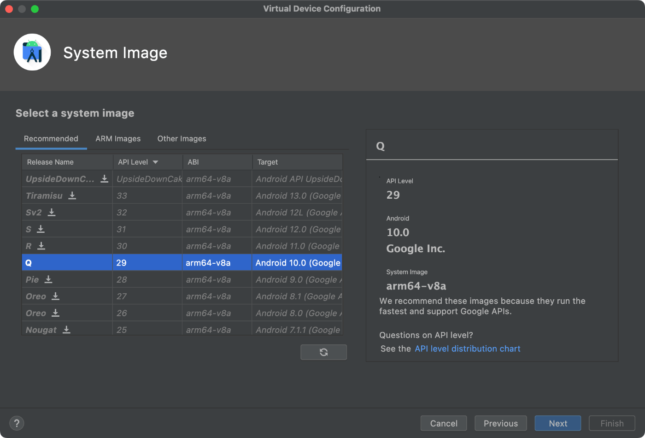Image resolution: width=645 pixels, height=438 pixels.
Task: Click the refresh system images button
Action: tap(323, 352)
